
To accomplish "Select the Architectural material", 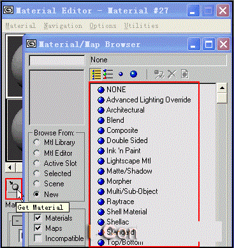I will [x=121, y=110].
